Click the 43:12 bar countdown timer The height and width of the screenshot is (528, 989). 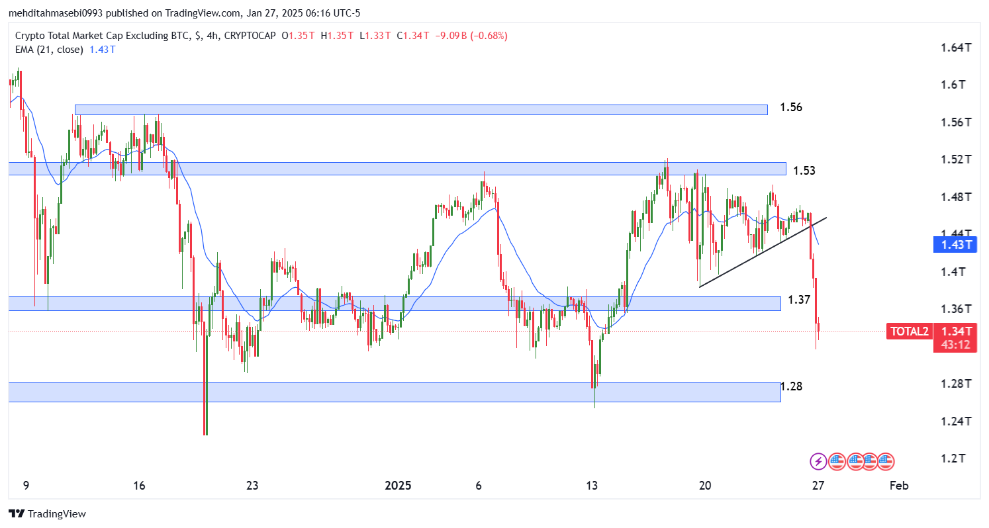click(x=955, y=345)
